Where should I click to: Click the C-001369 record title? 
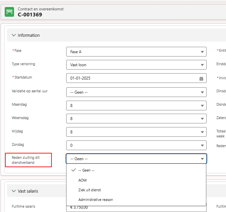click(30, 15)
